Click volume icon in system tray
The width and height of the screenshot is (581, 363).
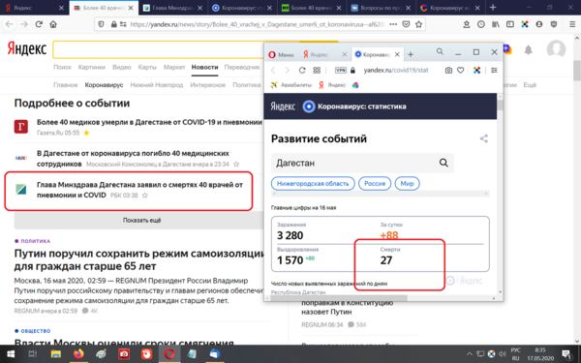pyautogui.click(x=503, y=353)
